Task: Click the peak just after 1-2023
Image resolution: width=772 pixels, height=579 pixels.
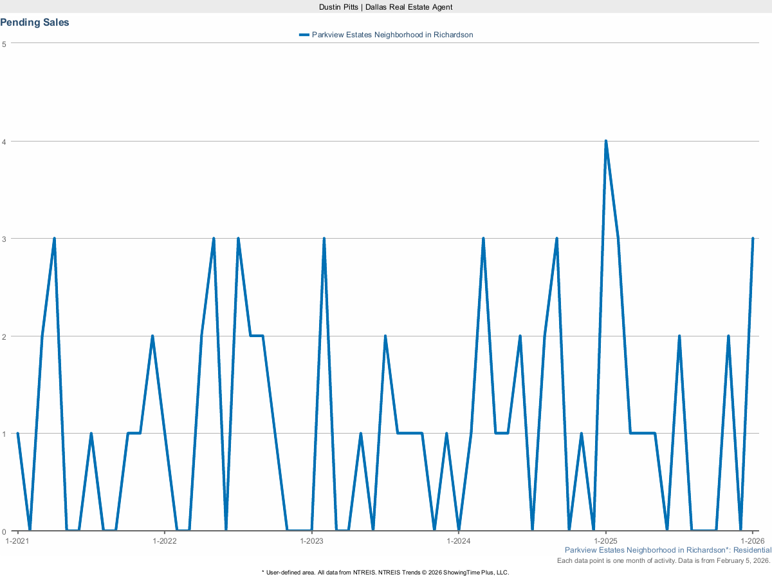Action: point(324,239)
